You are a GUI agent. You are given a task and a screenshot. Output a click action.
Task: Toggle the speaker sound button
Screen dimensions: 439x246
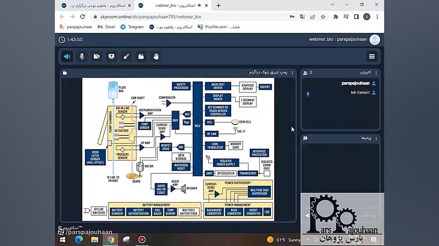pos(67,56)
